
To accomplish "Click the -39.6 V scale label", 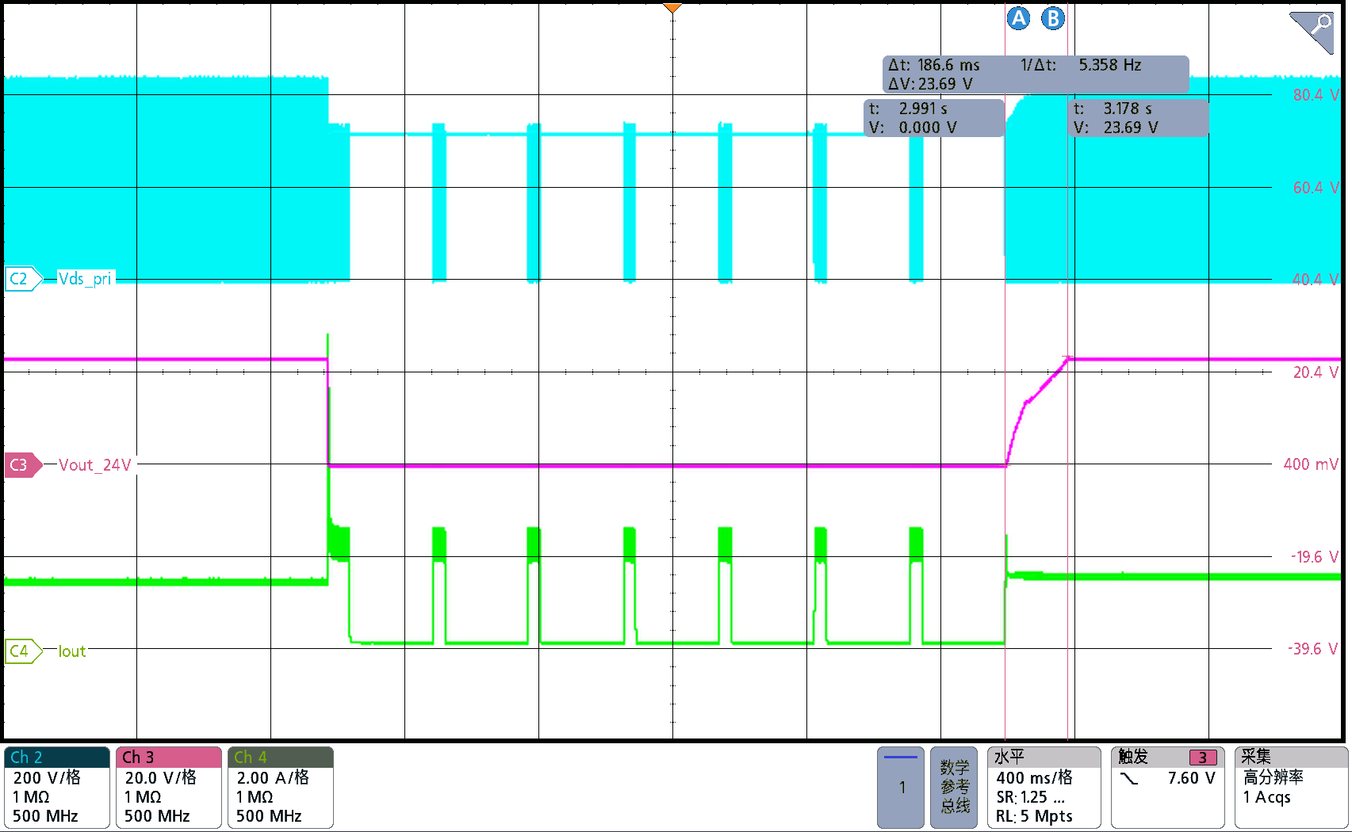I will pyautogui.click(x=1313, y=649).
